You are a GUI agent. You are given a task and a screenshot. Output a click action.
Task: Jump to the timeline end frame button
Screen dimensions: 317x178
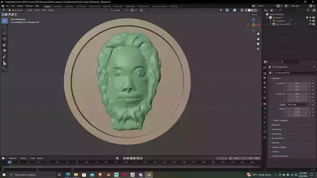point(141,158)
